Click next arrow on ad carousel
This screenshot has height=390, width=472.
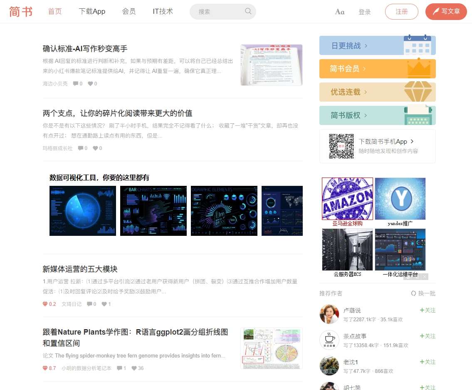424,276
